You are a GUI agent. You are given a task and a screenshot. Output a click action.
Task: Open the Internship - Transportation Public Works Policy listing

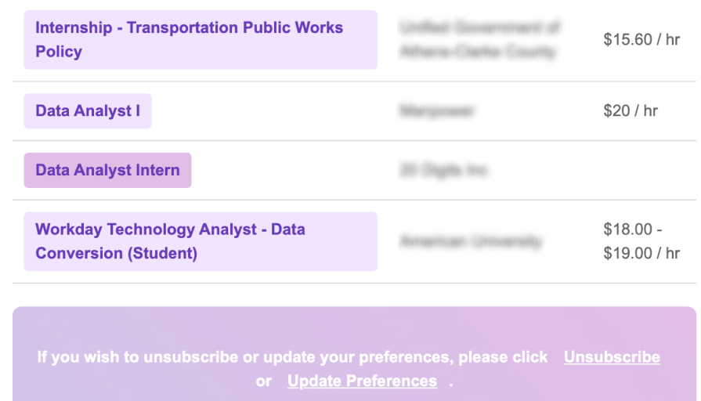click(201, 40)
